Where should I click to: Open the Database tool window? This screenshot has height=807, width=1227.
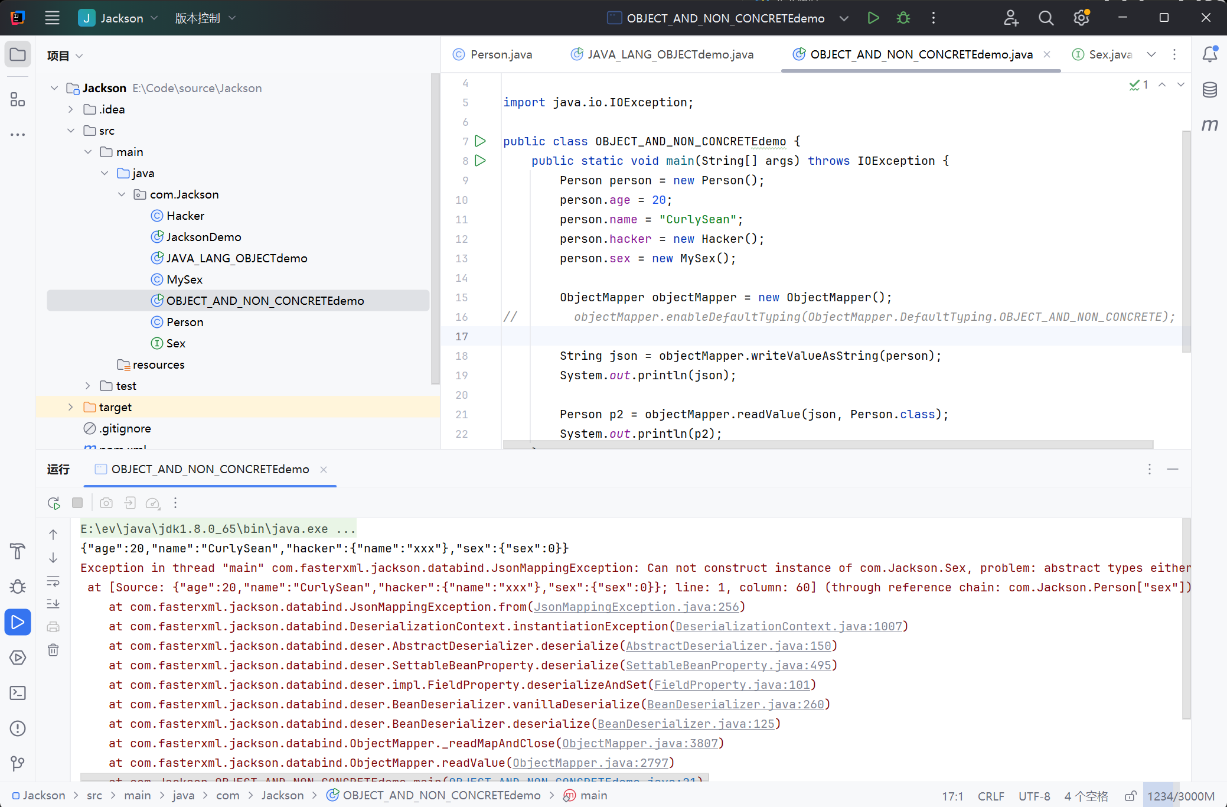tap(1210, 90)
